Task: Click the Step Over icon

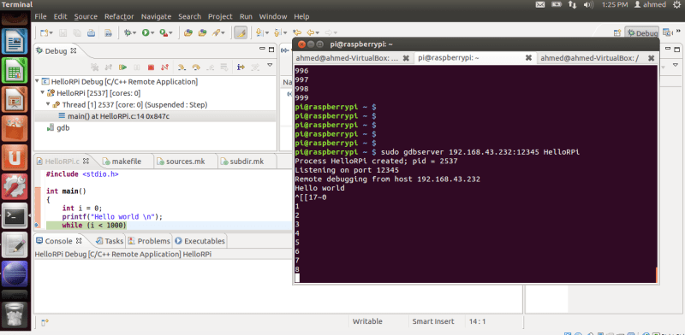Action: (x=196, y=68)
